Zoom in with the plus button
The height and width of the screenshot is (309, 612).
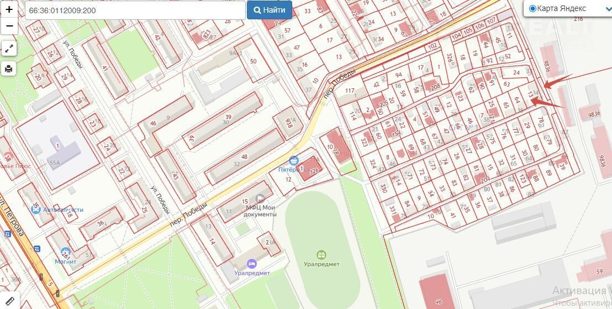click(9, 9)
